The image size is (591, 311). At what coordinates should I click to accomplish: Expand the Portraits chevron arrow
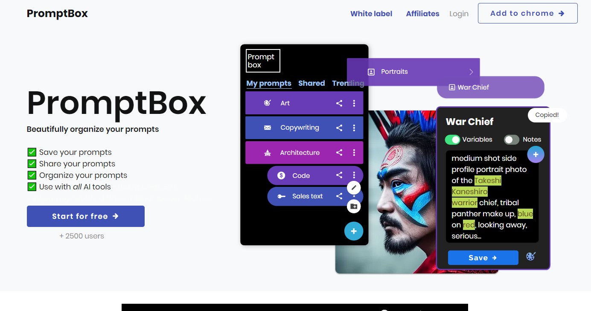point(471,72)
